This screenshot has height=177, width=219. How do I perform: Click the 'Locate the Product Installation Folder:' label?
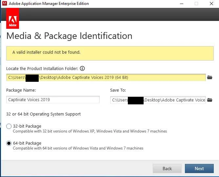point(42,69)
